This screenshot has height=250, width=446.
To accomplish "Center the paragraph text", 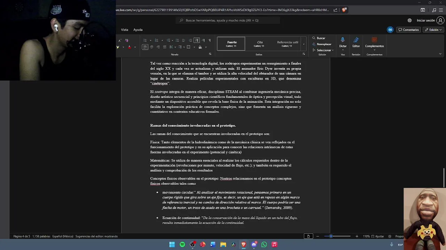I will click(x=152, y=47).
